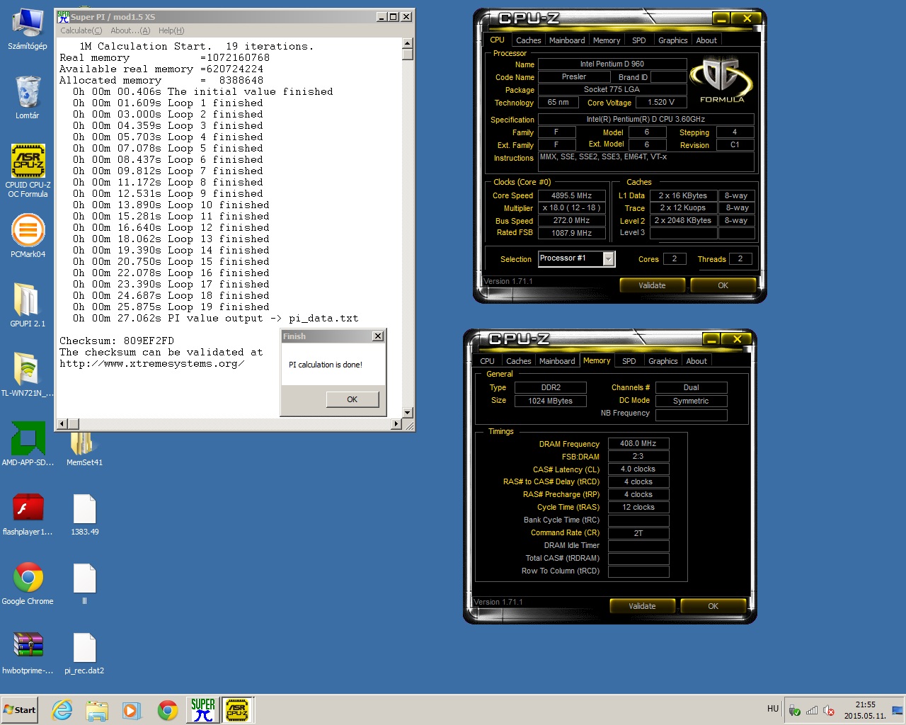
Task: Switch to Caches tab in upper CPU-Z
Action: [528, 40]
